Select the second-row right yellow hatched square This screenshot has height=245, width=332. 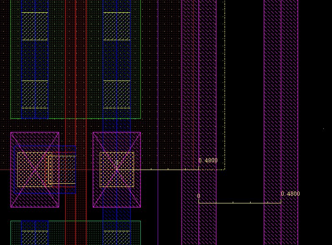tap(117, 95)
